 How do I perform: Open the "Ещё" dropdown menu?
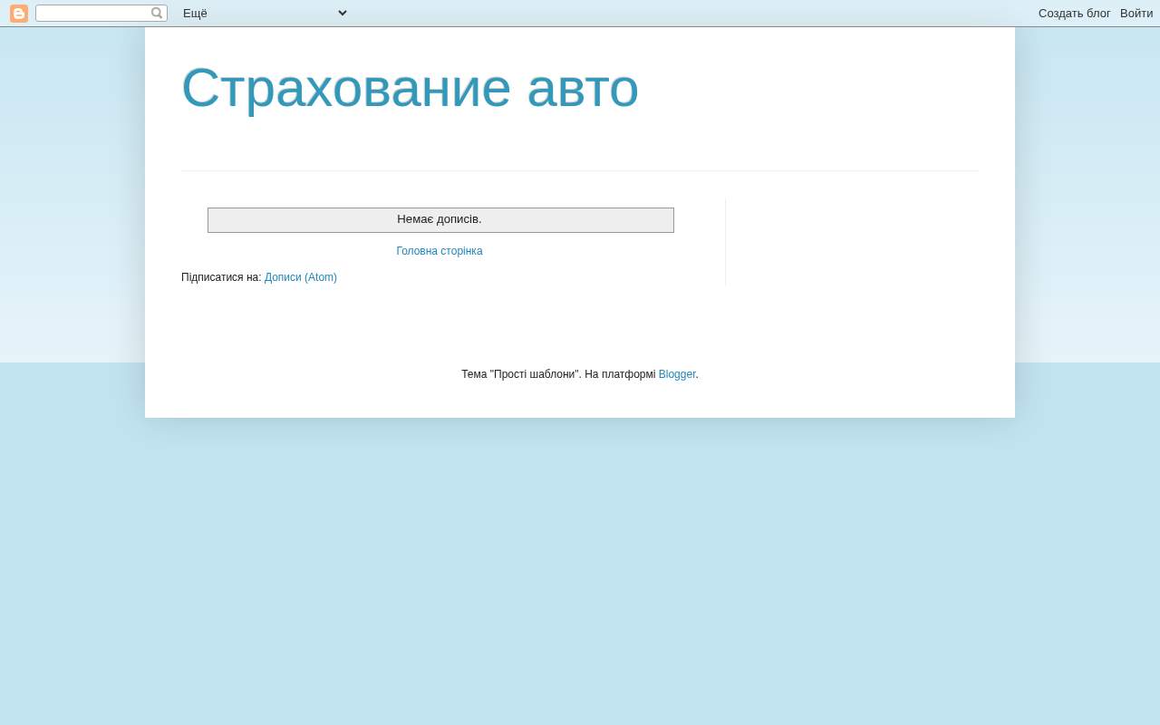pyautogui.click(x=265, y=13)
